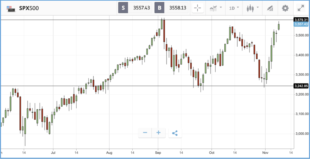
Task: Open the candlestick chart type icon
Action: coord(250,8)
